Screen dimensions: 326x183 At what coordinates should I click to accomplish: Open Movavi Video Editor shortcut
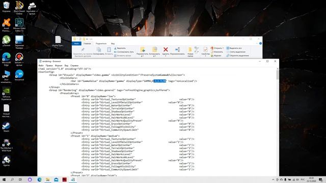click(19, 25)
